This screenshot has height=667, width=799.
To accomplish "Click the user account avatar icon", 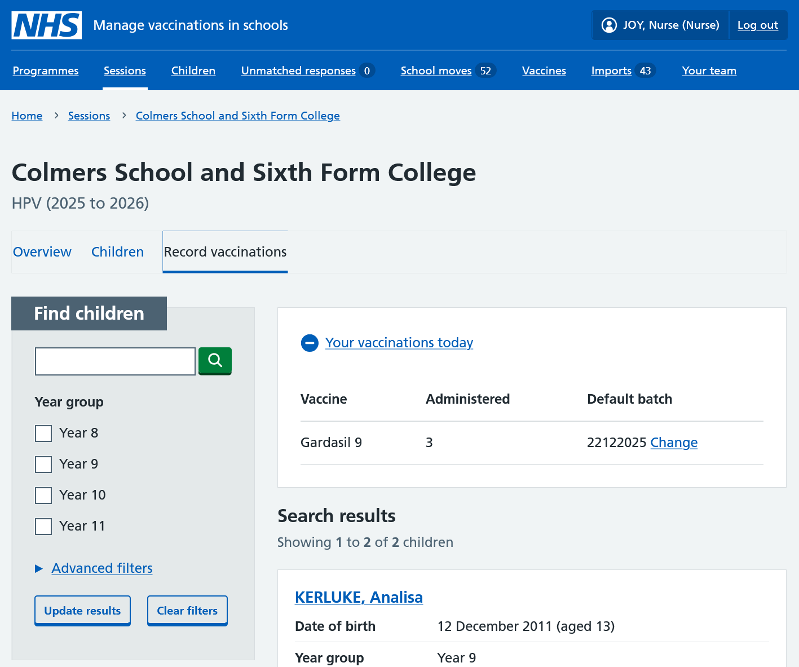I will 609,25.
